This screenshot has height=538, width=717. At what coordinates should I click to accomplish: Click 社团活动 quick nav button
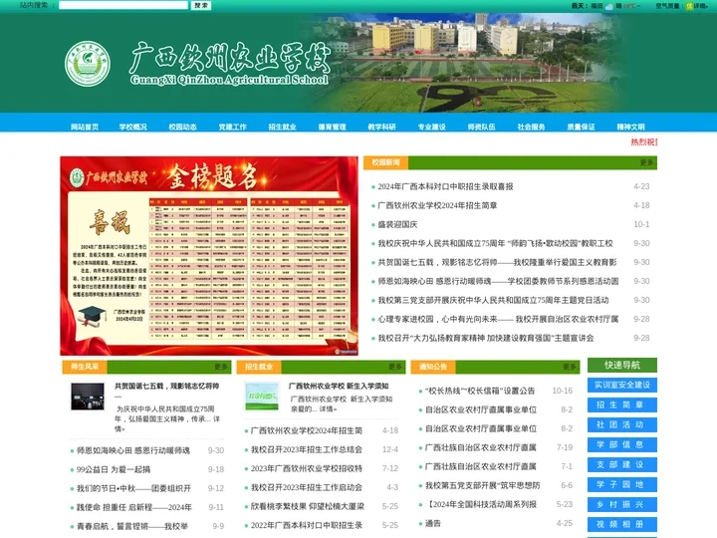pos(621,424)
